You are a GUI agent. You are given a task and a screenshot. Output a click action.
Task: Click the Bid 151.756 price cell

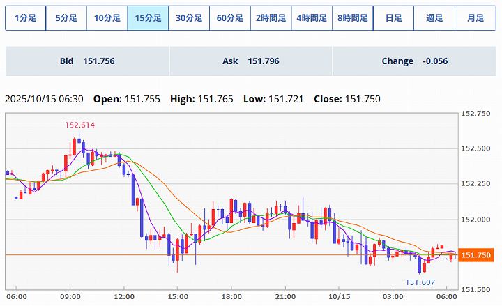87,61
